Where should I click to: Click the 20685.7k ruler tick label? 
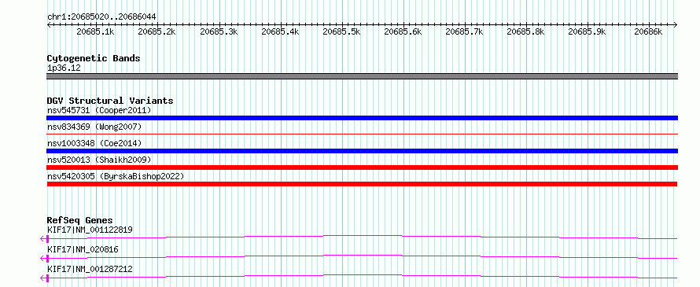click(x=464, y=31)
